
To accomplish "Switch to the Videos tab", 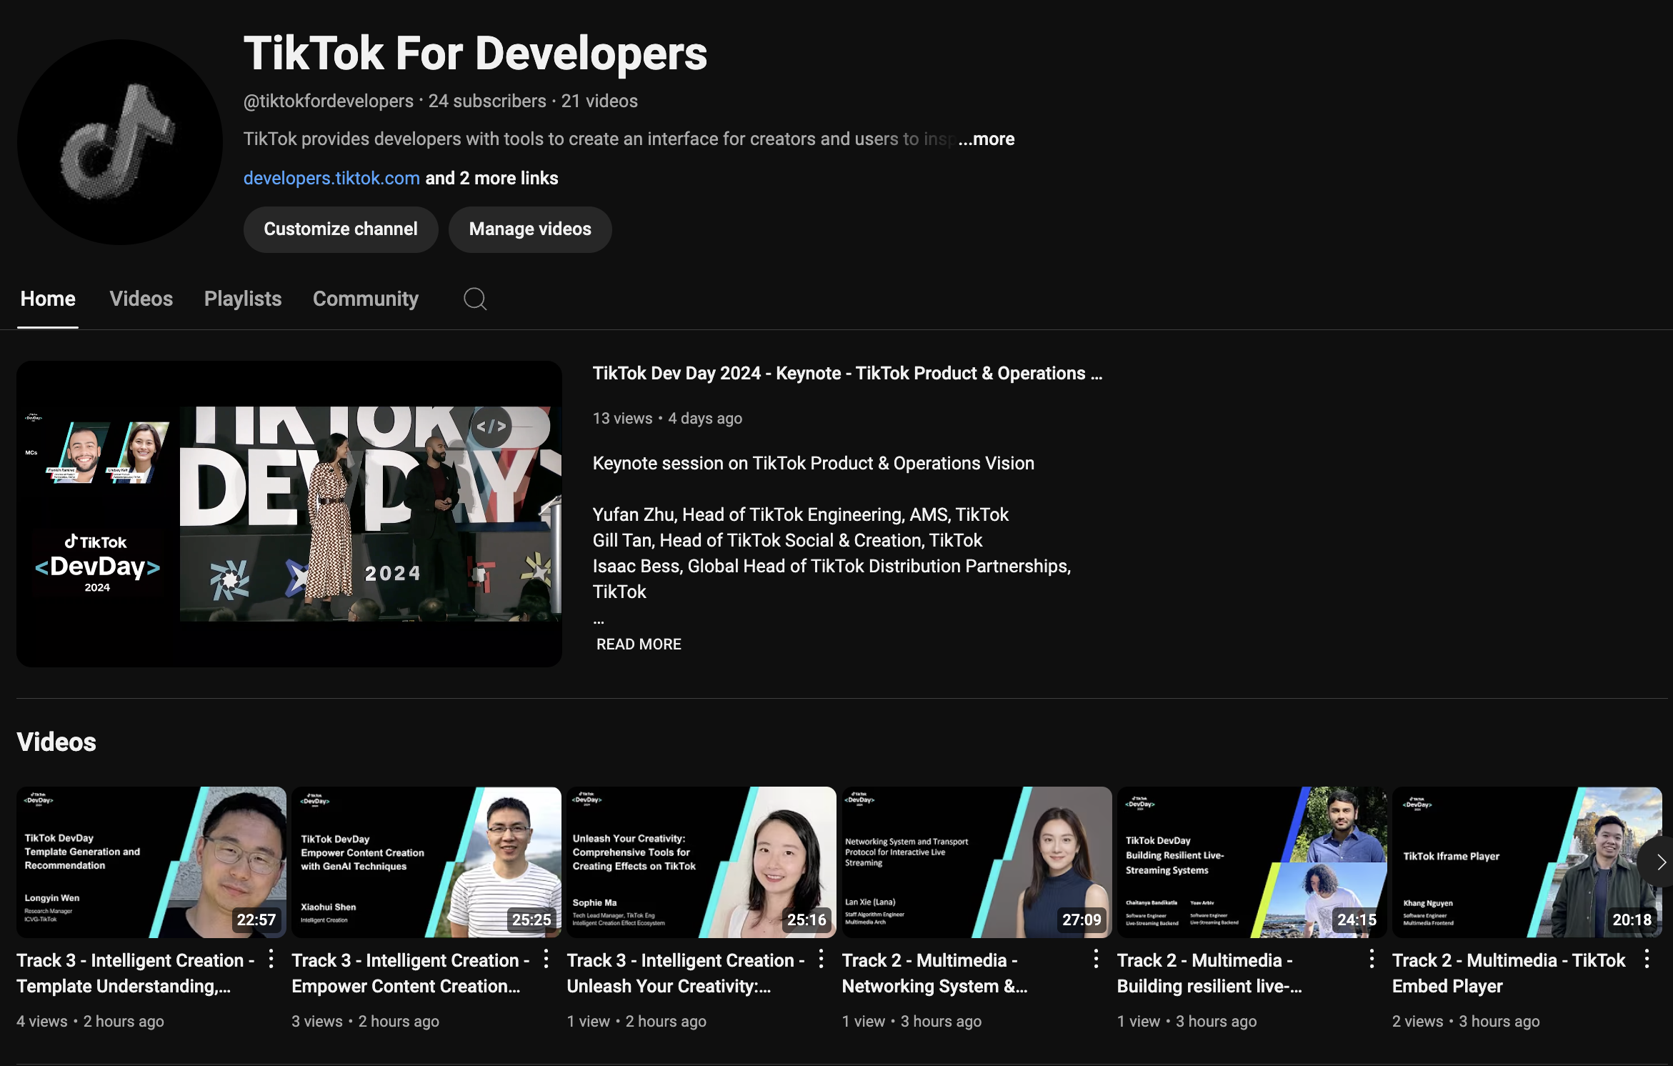I will click(141, 299).
